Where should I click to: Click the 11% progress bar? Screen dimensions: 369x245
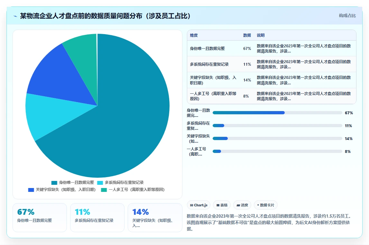[x=277, y=126]
